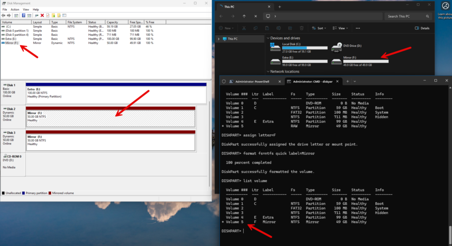Click the Disk 2 Dynamic label panel
452x246 pixels.
pyautogui.click(x=13, y=117)
